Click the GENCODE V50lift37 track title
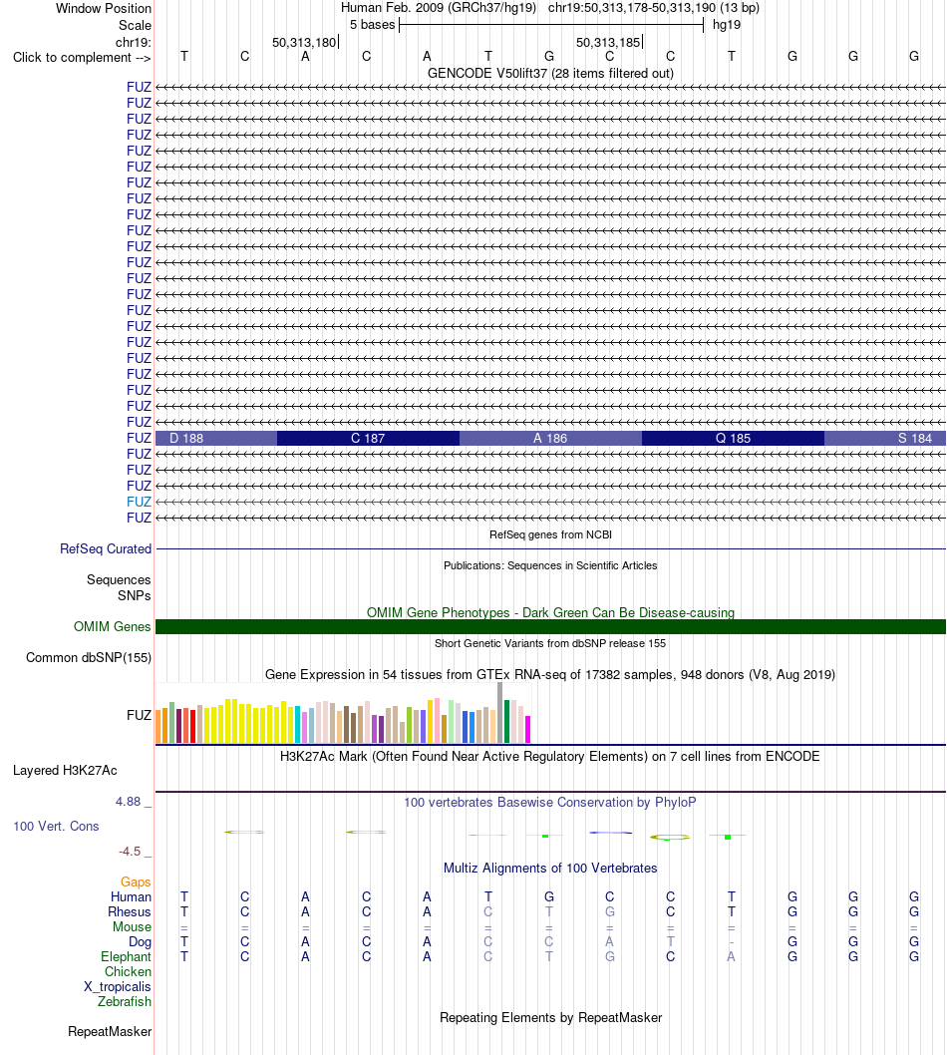This screenshot has width=947, height=1055. coord(550,74)
